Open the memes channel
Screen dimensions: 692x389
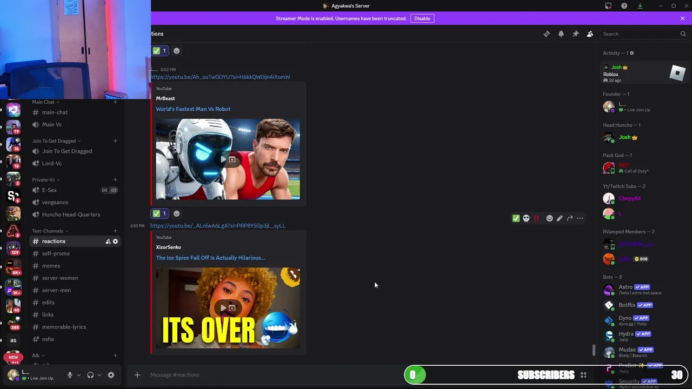point(75,266)
